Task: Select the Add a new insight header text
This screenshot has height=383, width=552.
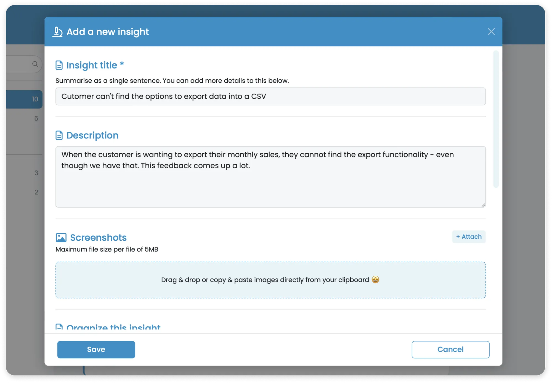Action: [107, 32]
